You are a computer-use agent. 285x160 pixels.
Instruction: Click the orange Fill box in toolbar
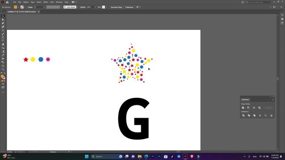2,76
